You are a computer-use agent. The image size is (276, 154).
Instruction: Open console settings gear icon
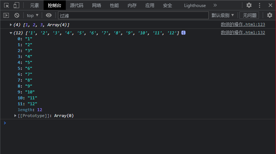click(x=270, y=15)
